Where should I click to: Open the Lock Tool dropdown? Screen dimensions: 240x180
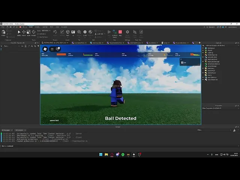pos(105,34)
